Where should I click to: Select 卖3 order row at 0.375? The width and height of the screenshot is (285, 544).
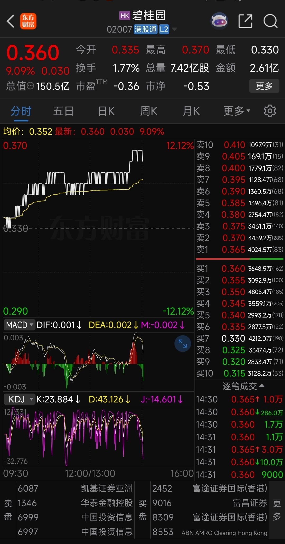click(x=240, y=226)
